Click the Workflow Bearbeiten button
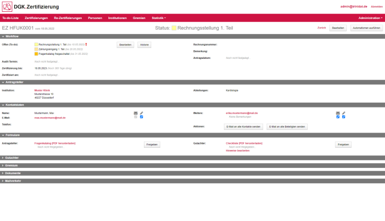Image resolution: width=385 pixels, height=221 pixels. coord(125,45)
